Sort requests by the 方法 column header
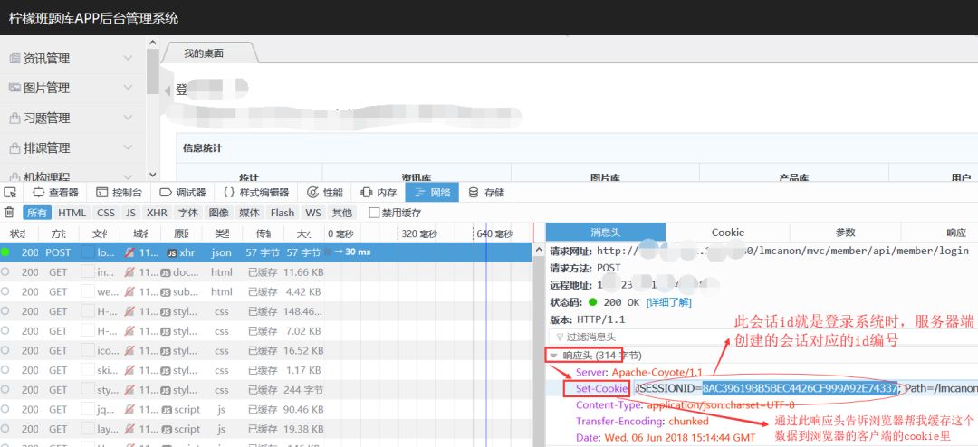The width and height of the screenshot is (978, 447). [58, 233]
